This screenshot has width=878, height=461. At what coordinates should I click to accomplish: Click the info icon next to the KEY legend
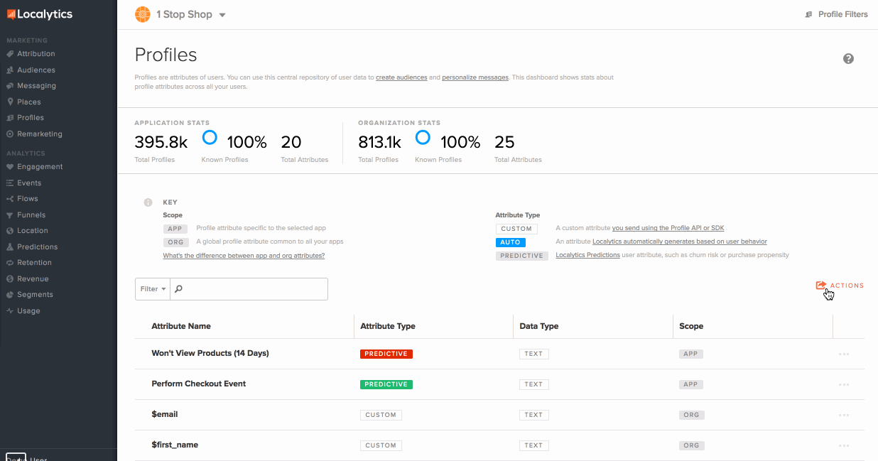click(x=148, y=202)
